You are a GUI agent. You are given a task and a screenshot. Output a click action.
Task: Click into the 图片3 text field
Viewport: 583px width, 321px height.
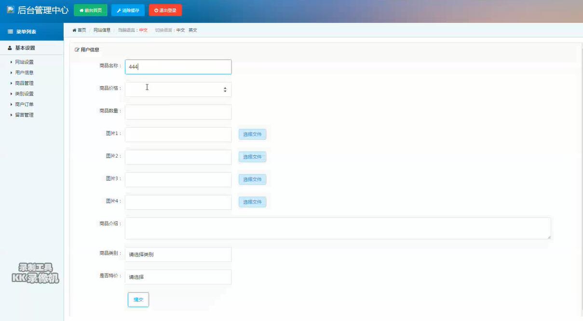click(x=178, y=180)
